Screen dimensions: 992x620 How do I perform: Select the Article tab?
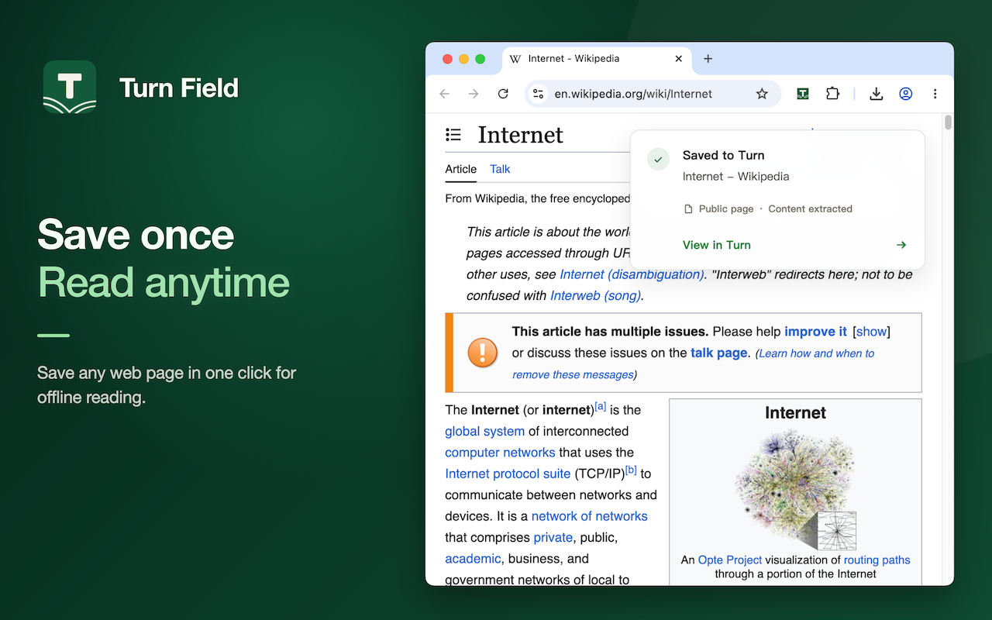pyautogui.click(x=460, y=169)
